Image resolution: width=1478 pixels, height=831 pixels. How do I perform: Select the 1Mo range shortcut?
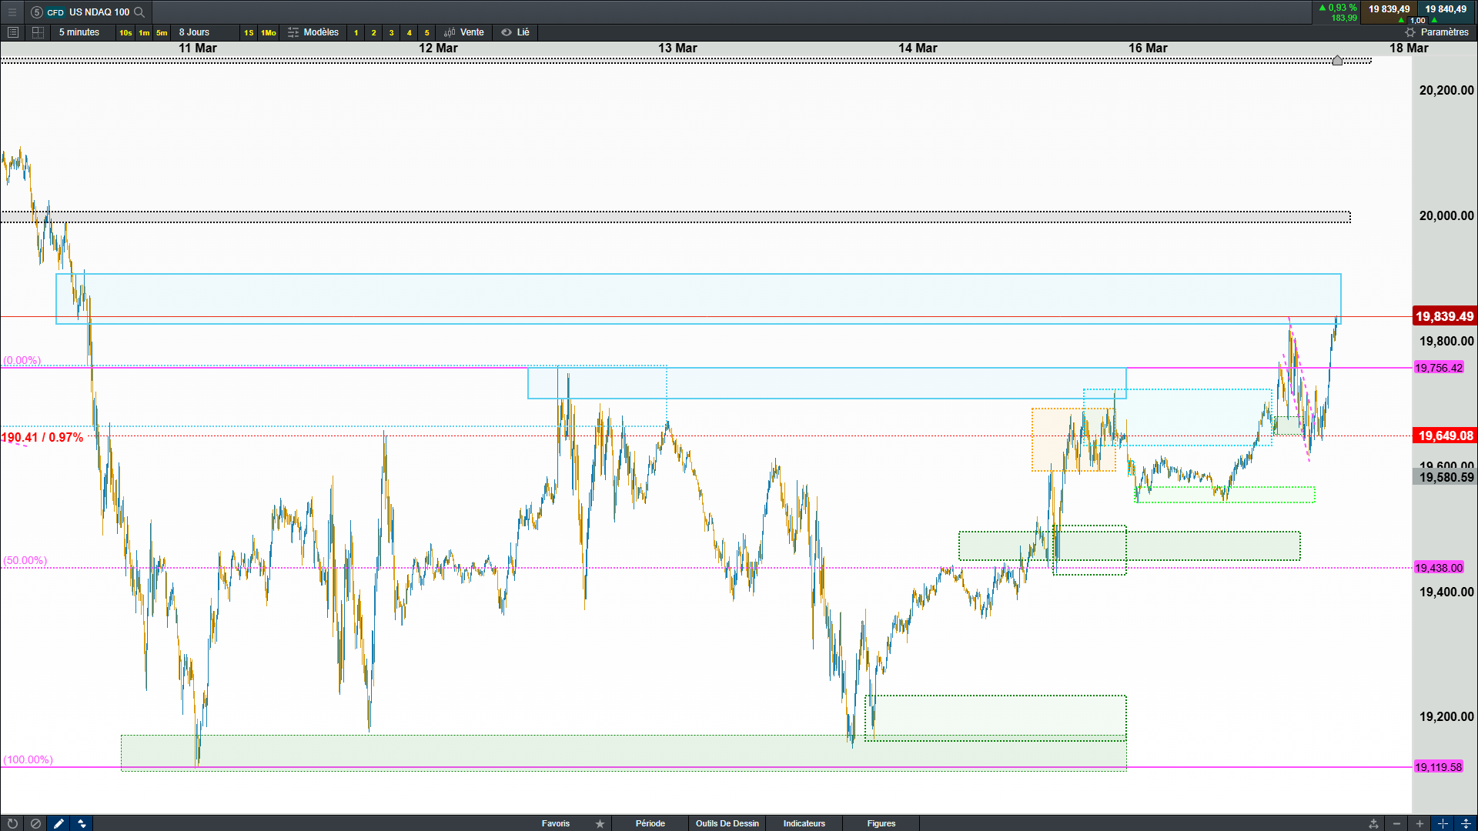click(268, 32)
